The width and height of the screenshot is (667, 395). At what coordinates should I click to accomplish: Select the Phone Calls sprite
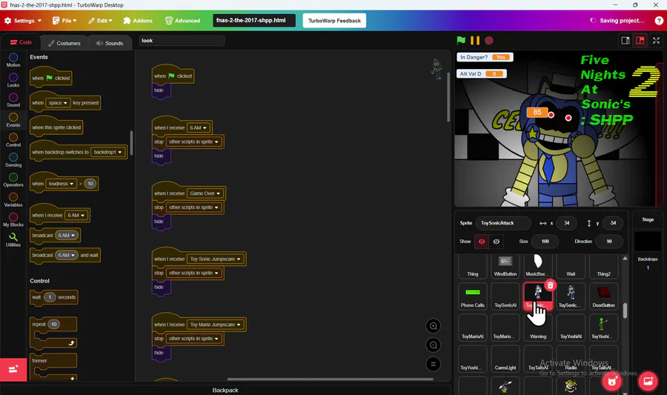[473, 296]
